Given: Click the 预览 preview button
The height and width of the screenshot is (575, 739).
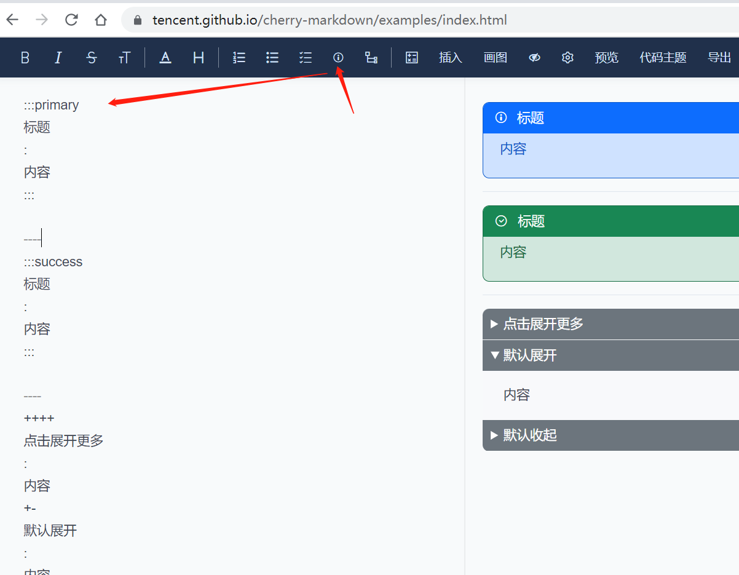Looking at the screenshot, I should coord(606,57).
